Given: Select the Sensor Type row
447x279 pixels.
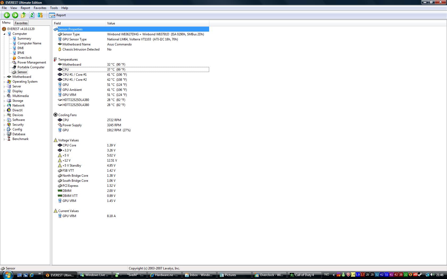Looking at the screenshot, I should [131, 34].
